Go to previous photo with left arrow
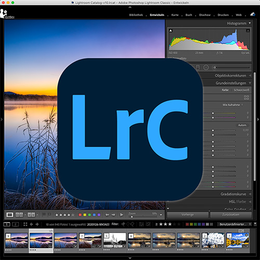 pos(107,215)
